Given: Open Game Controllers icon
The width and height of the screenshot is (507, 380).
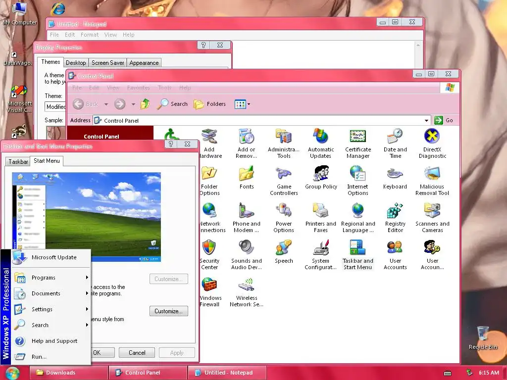Looking at the screenshot, I should click(284, 181).
